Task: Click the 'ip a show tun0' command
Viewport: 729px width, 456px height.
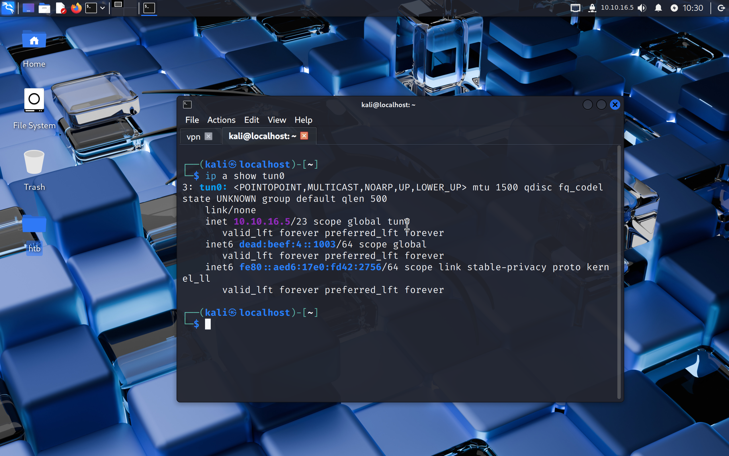Action: tap(245, 176)
